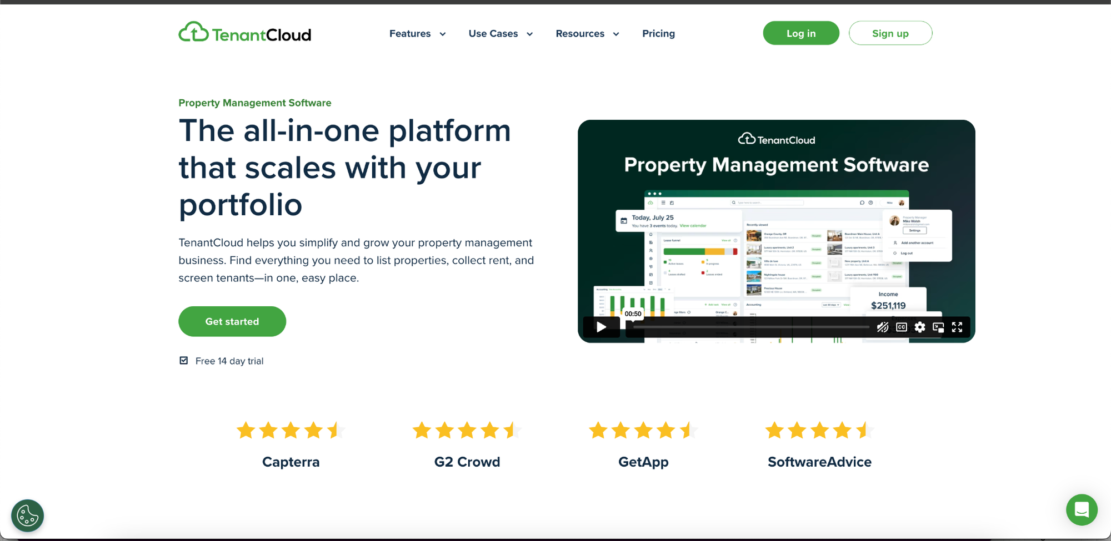Viewport: 1111px width, 541px height.
Task: Open cookie preferences icon
Action: (x=28, y=516)
